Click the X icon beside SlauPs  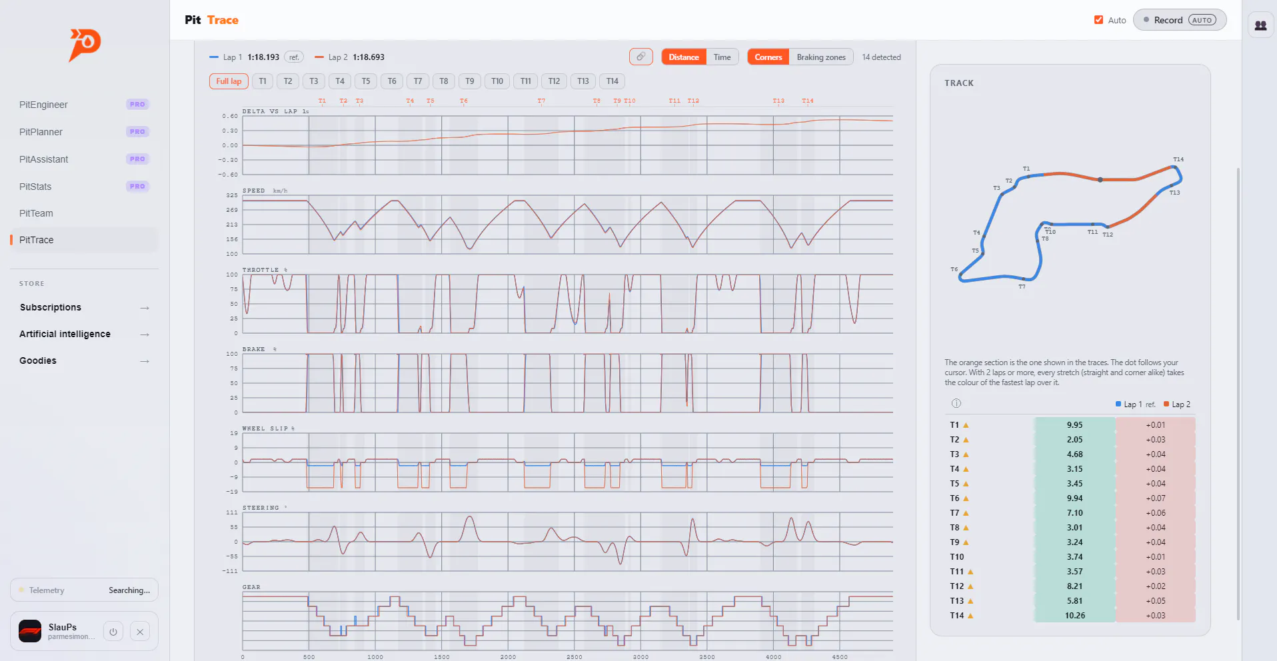pyautogui.click(x=140, y=632)
